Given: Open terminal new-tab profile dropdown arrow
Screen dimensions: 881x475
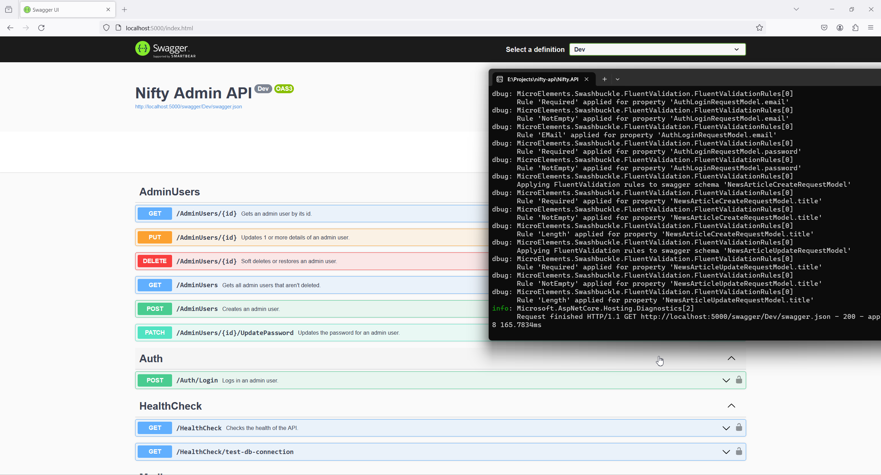Looking at the screenshot, I should click(618, 79).
